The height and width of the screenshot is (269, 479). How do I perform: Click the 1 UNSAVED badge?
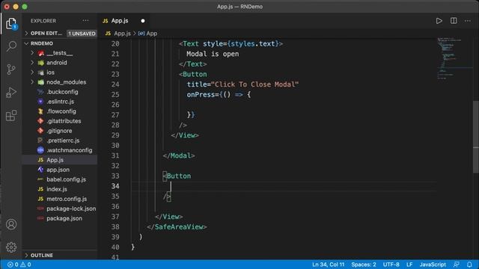pyautogui.click(x=82, y=34)
